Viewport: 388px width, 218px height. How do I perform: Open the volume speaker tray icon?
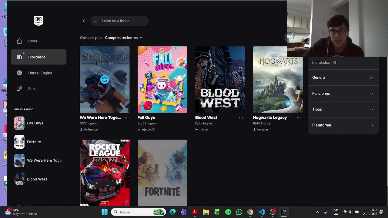click(x=350, y=212)
